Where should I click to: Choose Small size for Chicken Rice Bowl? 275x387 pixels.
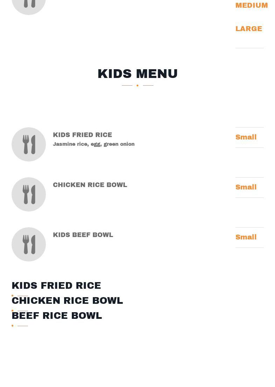click(x=246, y=187)
